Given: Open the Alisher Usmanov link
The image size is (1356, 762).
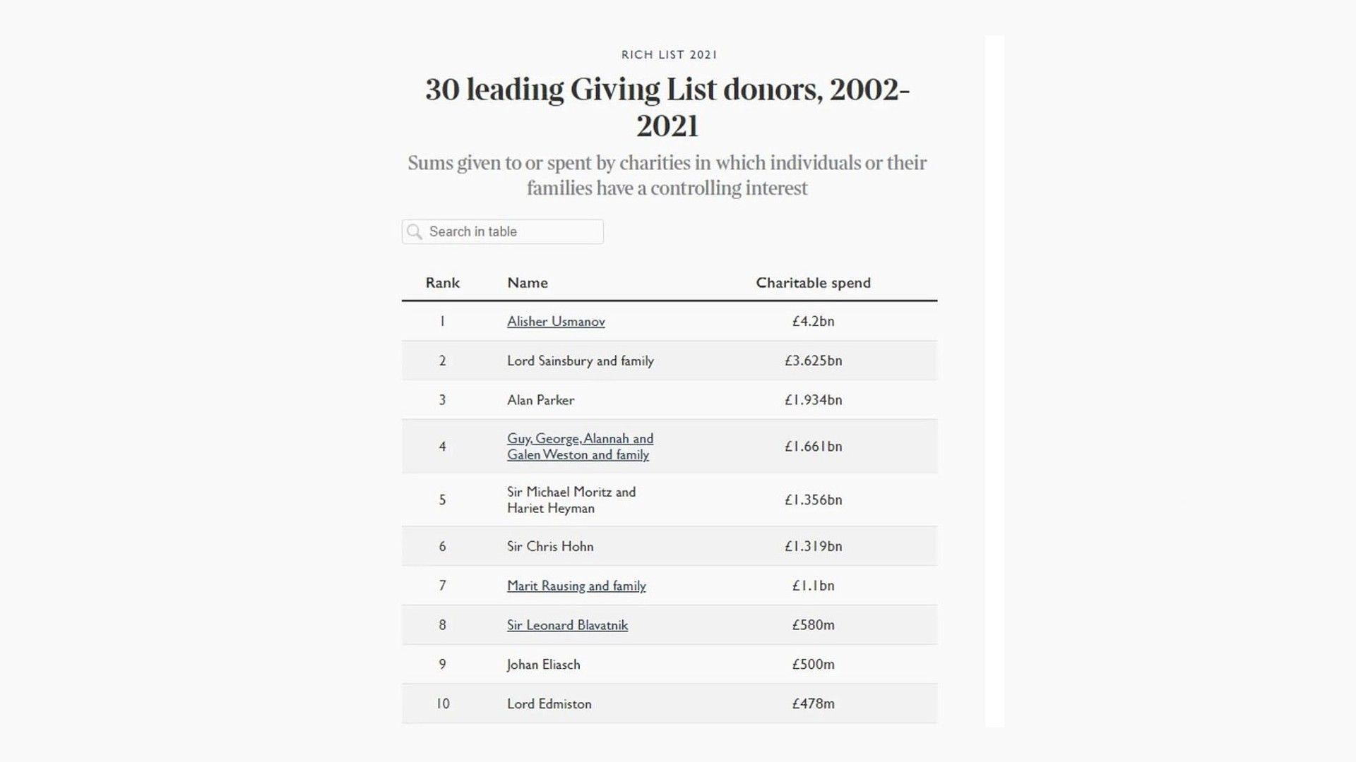Looking at the screenshot, I should pyautogui.click(x=556, y=322).
